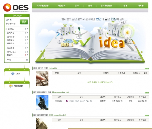This screenshot has height=129, width=152.
Task: Click the more icon for Idea suggestion List
Action: (x=146, y=92)
